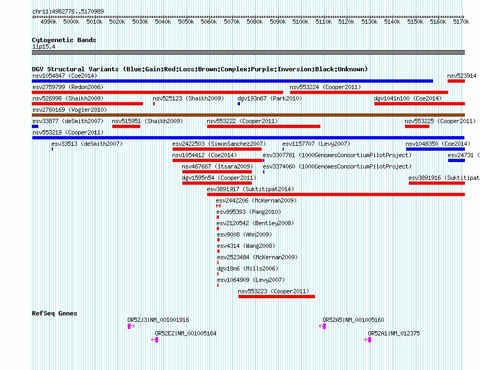Select the red esv3891916 loss bar
Viewport: 480px width, 370px height.
(437, 183)
